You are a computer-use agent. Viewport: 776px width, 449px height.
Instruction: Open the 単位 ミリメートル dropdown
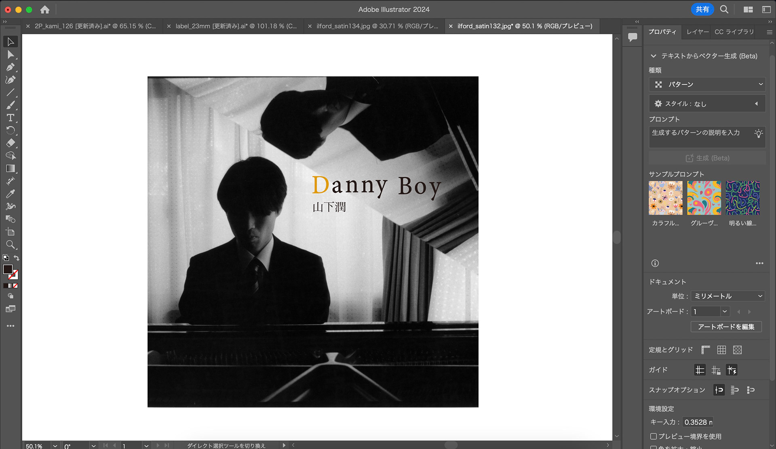pyautogui.click(x=728, y=296)
